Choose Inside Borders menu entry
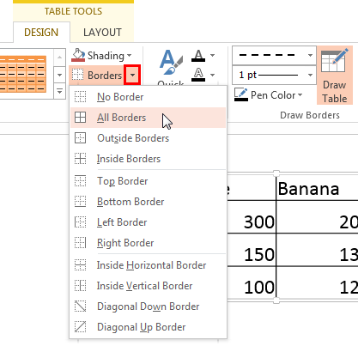Viewport: 358px width, 346px height. pyautogui.click(x=148, y=159)
